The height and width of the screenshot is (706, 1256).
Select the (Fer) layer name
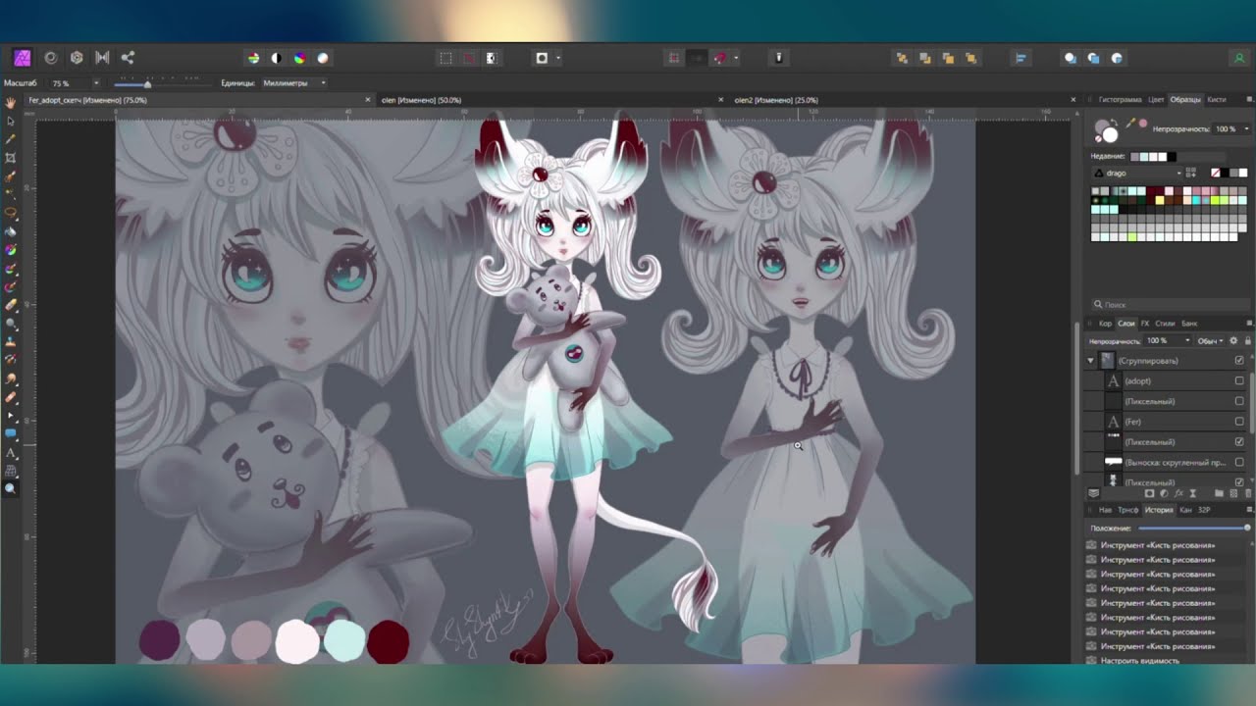click(x=1133, y=422)
